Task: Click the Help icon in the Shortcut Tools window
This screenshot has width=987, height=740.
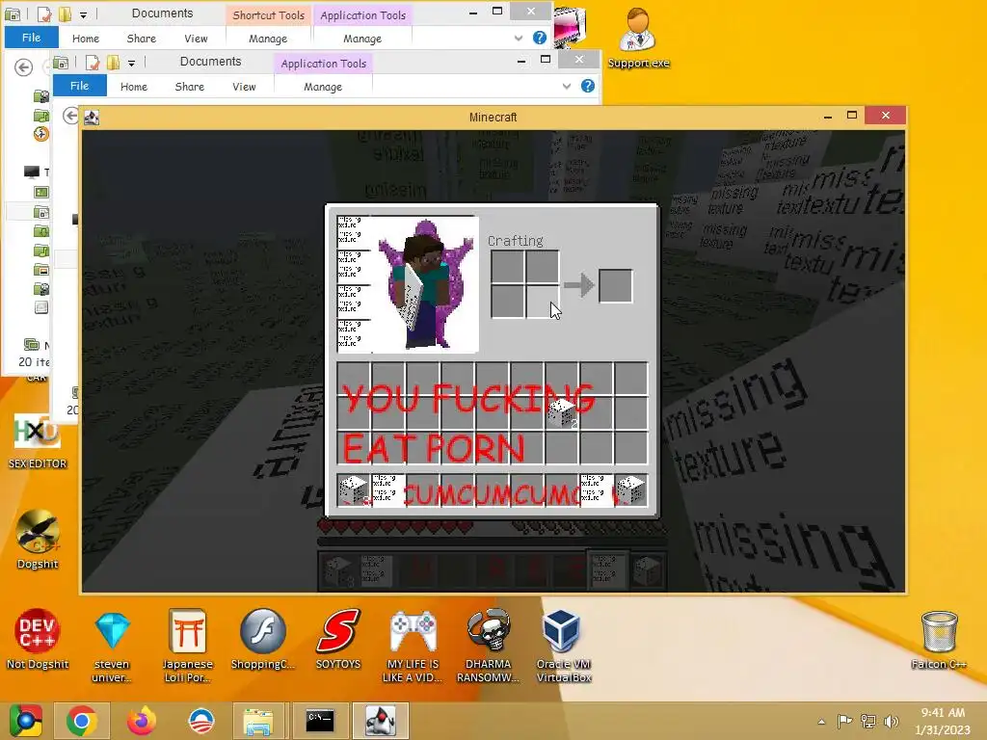Action: coord(540,38)
